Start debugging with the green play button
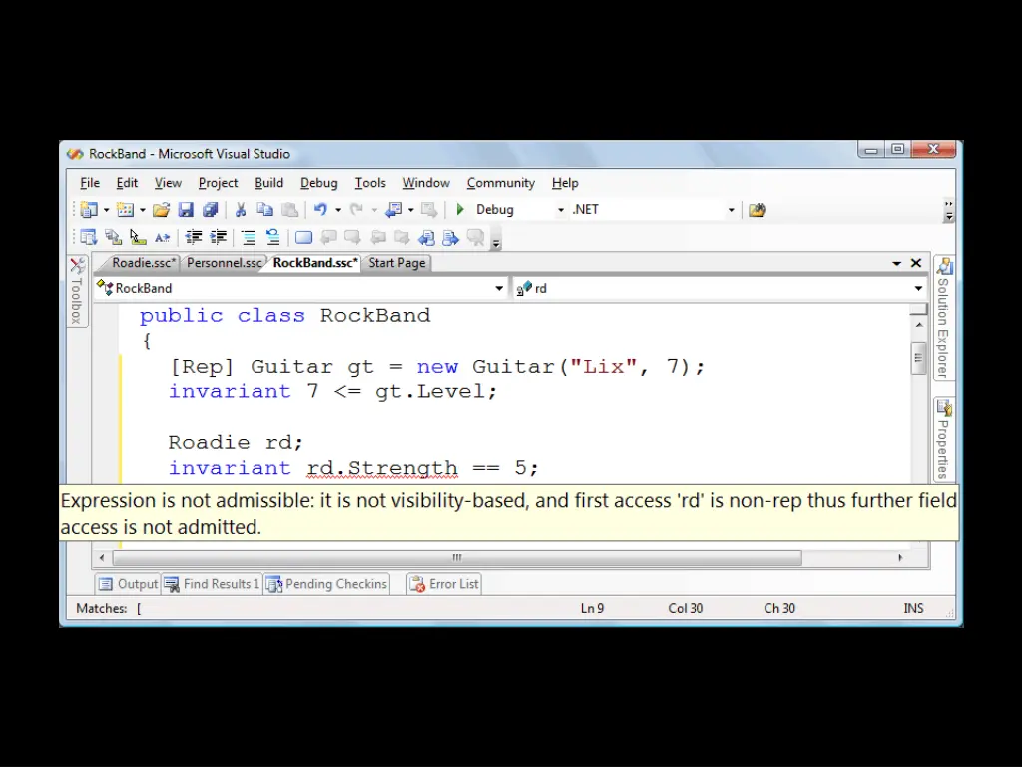This screenshot has height=767, width=1022. click(460, 210)
